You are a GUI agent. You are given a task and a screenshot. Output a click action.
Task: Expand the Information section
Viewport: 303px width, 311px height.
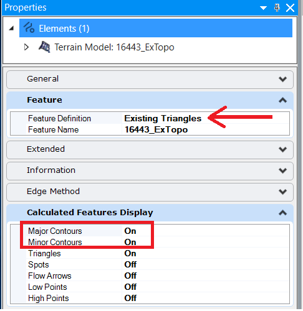pyautogui.click(x=282, y=170)
